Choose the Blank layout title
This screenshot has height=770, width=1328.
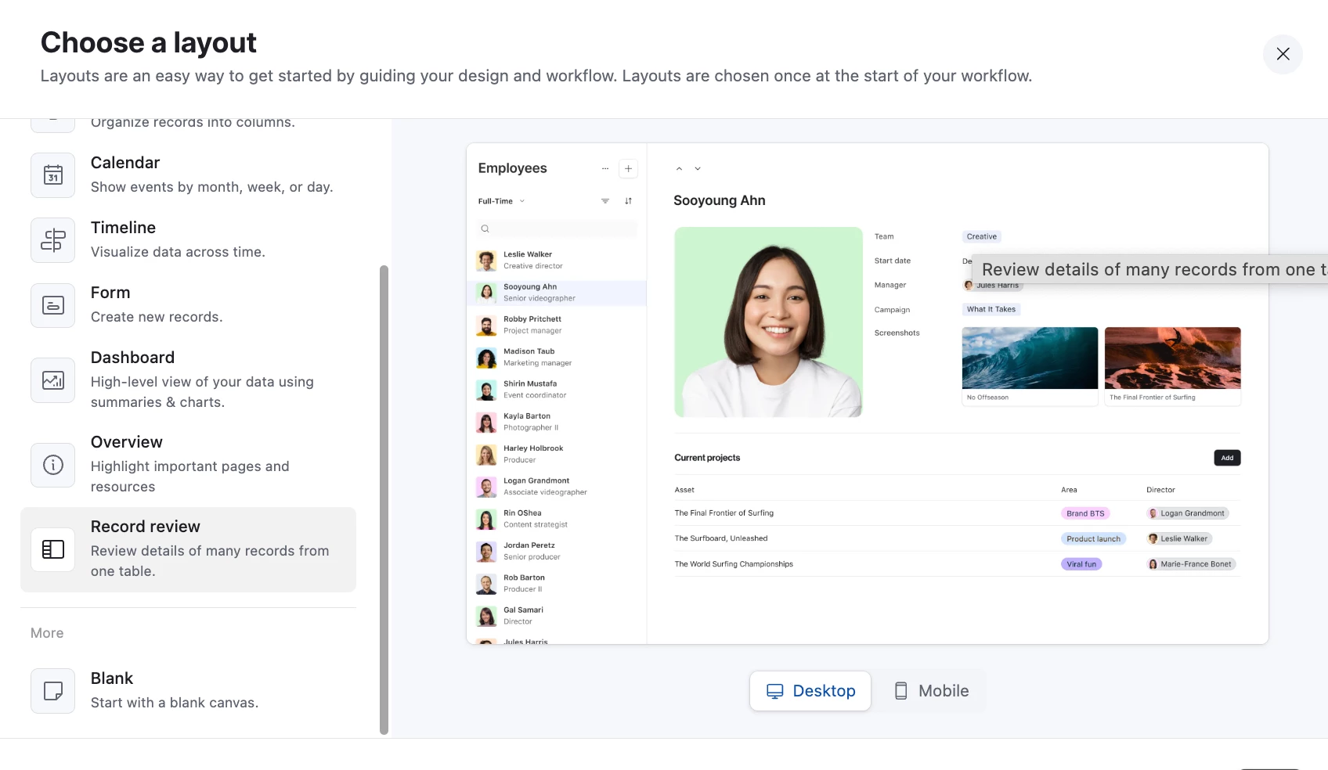click(x=112, y=678)
